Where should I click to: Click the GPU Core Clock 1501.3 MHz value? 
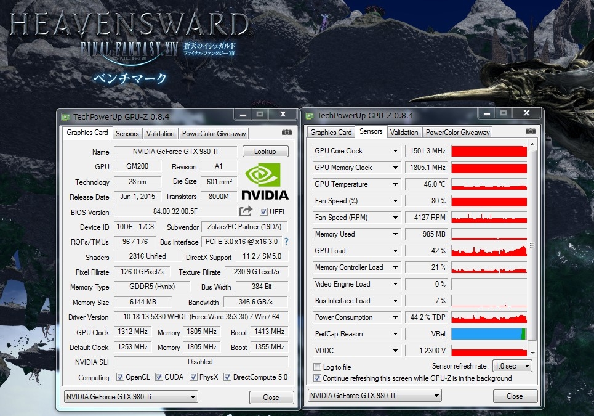tap(426, 151)
